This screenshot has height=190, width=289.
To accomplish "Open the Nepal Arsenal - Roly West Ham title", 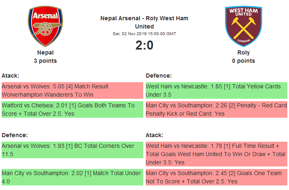I will click(144, 22).
